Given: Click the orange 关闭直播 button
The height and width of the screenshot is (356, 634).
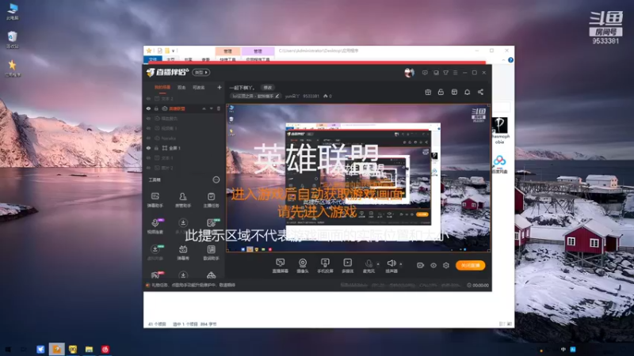Looking at the screenshot, I should click(x=471, y=265).
